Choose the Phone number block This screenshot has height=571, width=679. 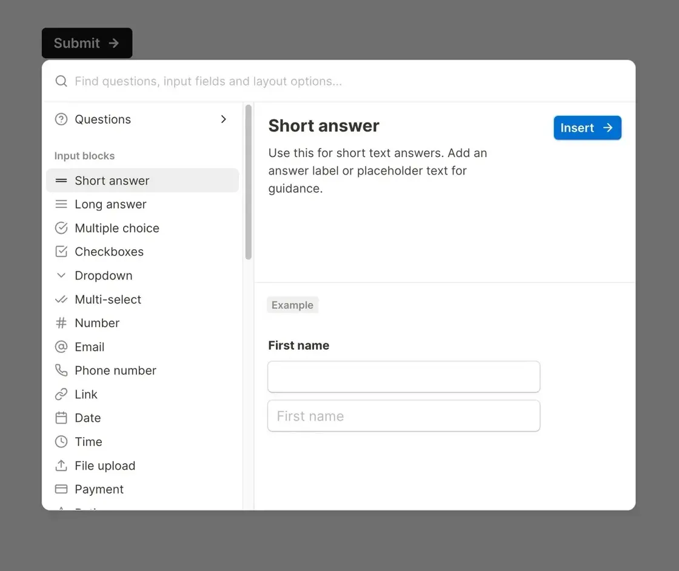(142, 370)
